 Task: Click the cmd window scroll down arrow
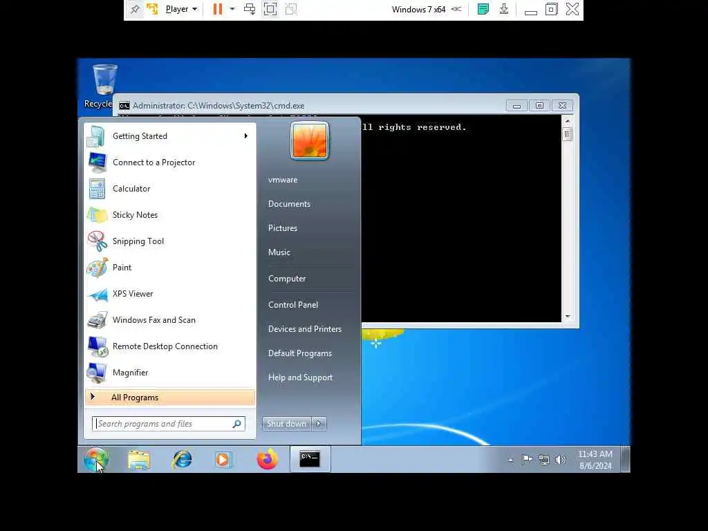(568, 317)
